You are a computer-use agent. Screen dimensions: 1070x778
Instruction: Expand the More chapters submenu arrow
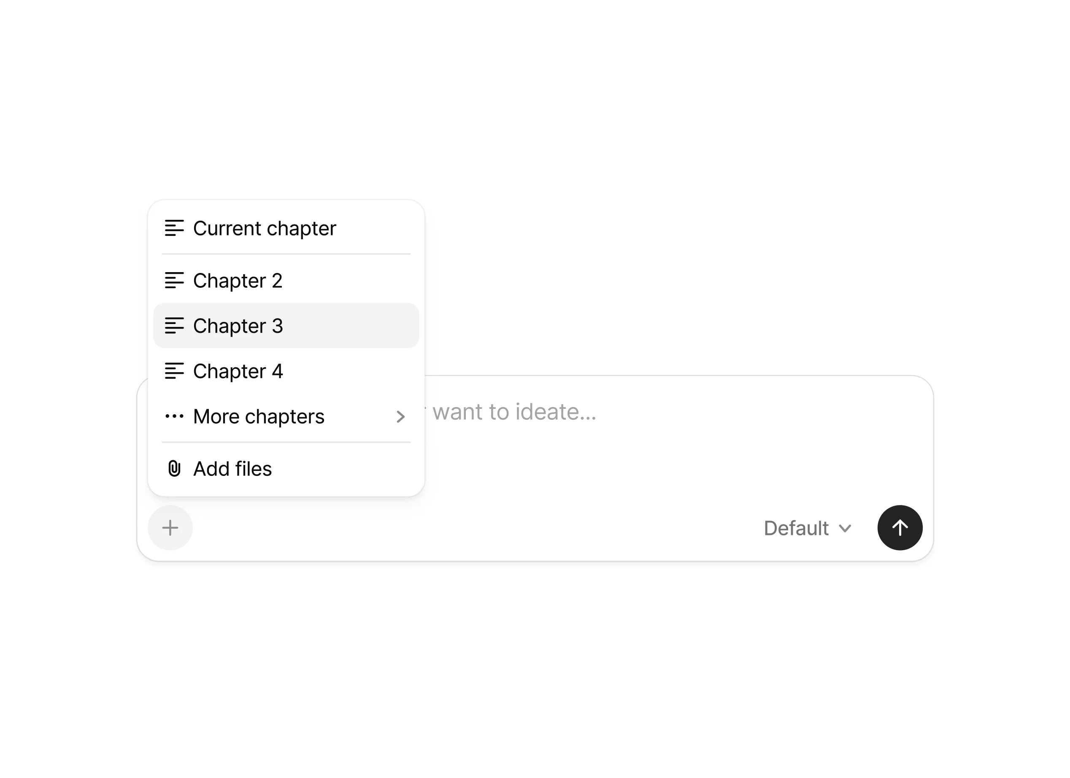pos(400,416)
